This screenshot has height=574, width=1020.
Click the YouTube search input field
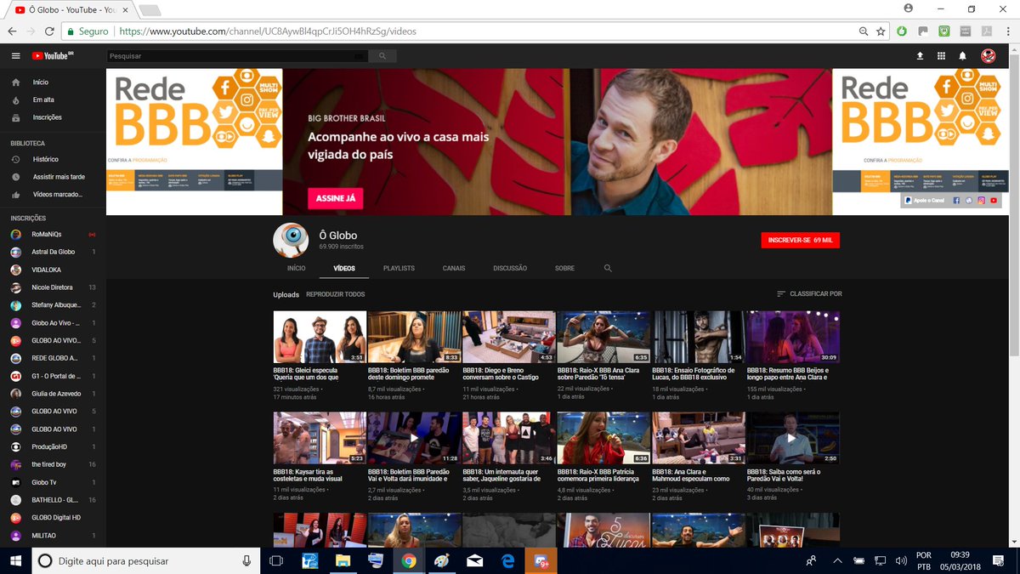[x=238, y=56]
